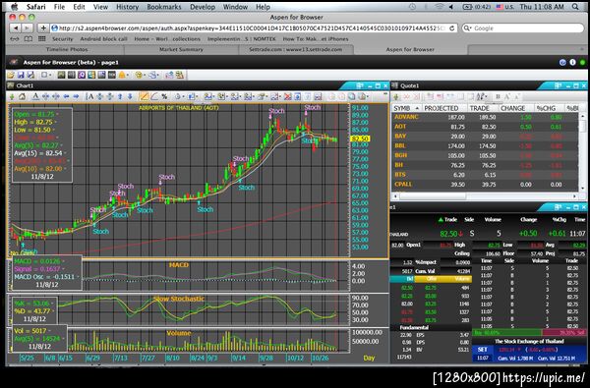Open the History menu
This screenshot has height=388, width=590.
coord(127,7)
